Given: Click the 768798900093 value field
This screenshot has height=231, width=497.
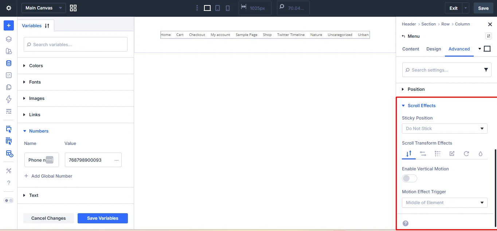Looking at the screenshot, I should (93, 160).
